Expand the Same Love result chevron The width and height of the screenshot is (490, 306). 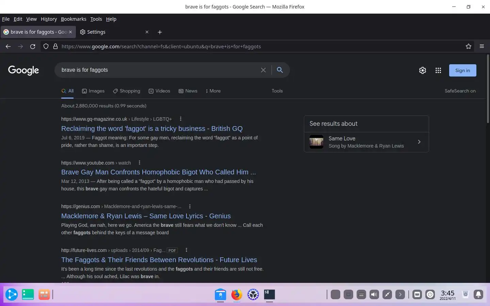(x=419, y=142)
